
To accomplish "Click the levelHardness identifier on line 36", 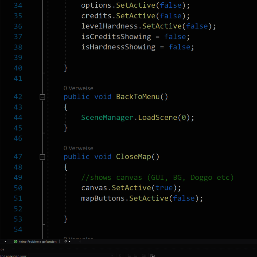I will pos(109,26).
